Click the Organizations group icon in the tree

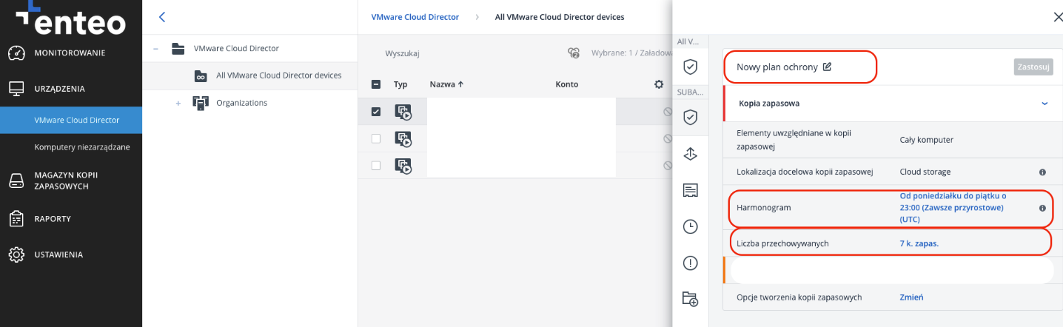coord(201,103)
